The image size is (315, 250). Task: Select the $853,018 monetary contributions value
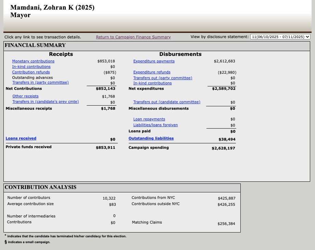click(106, 61)
